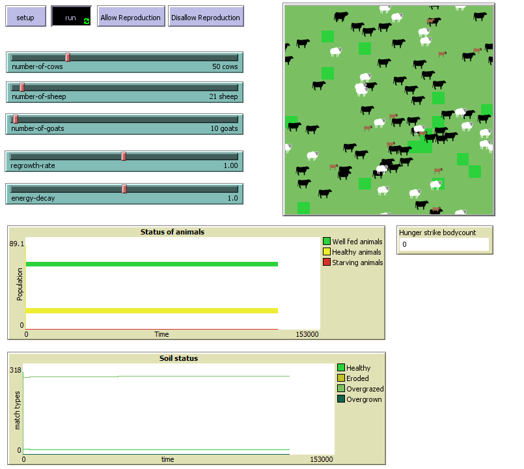Click the number-of-goats slider handle
Screen dimensions: 524x469
coord(16,119)
